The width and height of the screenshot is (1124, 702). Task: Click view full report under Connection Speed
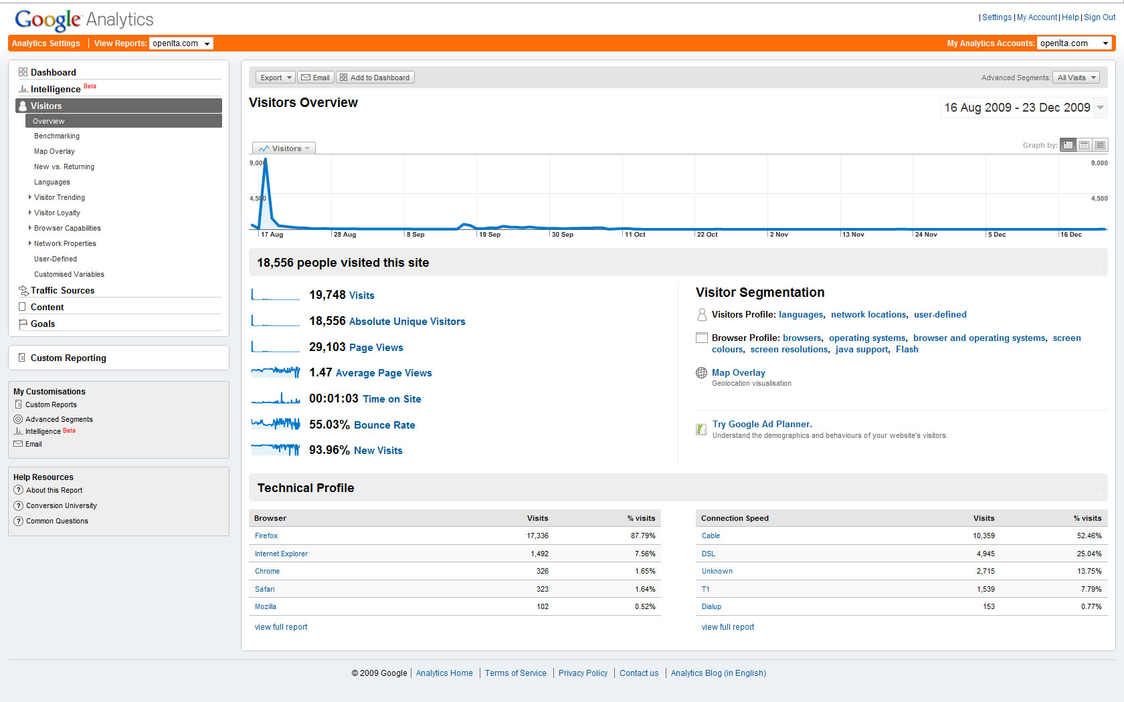click(728, 627)
